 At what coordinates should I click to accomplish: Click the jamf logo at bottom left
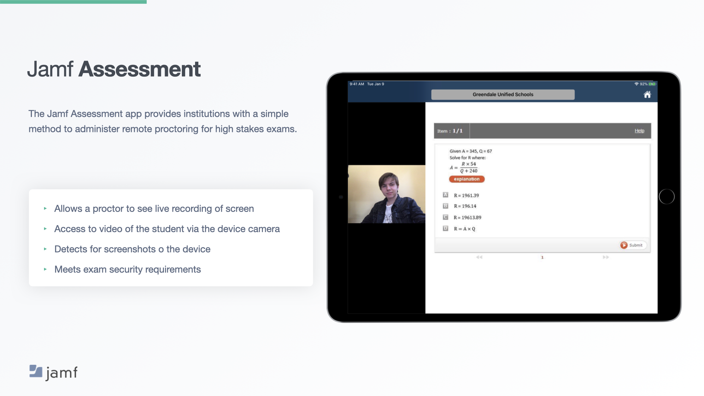point(54,373)
